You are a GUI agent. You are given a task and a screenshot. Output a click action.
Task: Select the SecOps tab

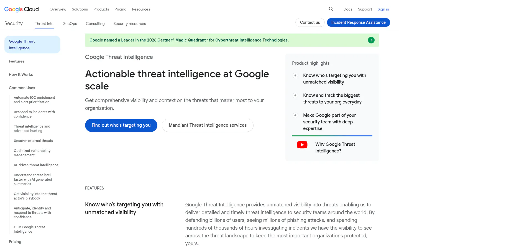coord(70,24)
